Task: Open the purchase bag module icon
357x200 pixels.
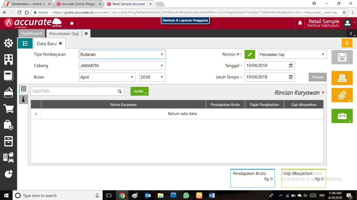Action: [8, 125]
